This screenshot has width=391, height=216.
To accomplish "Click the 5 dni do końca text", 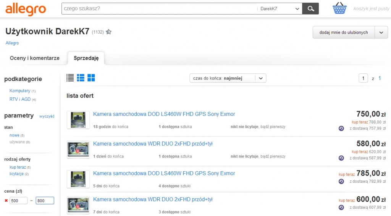I will [106, 186].
